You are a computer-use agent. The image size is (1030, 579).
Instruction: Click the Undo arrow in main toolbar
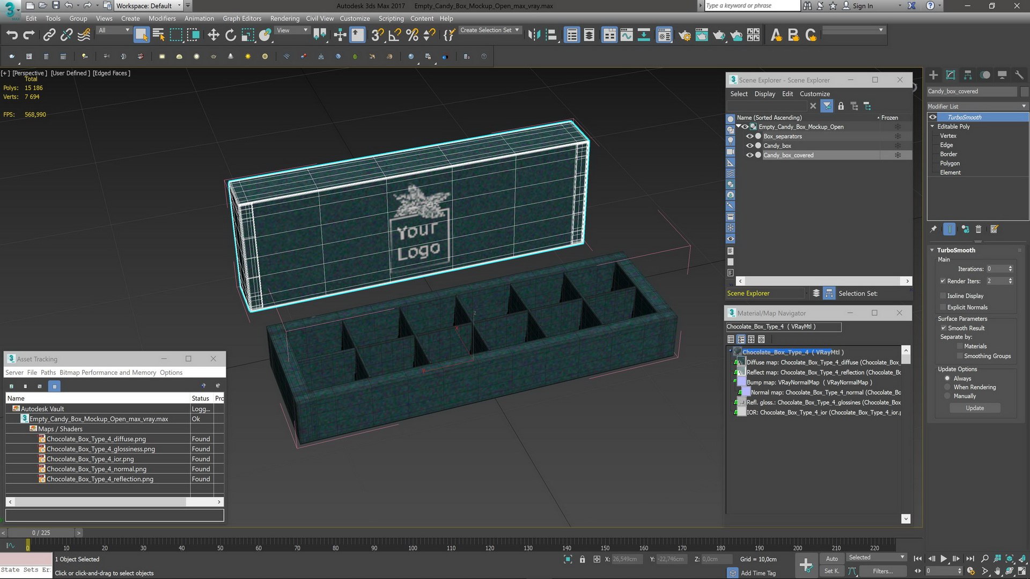pos(12,35)
